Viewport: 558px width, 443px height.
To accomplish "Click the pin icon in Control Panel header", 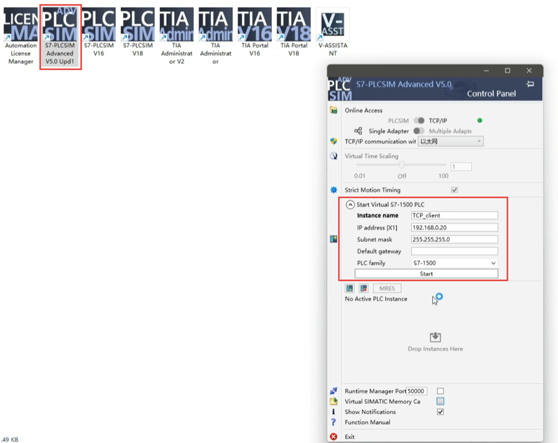I will coord(530,84).
